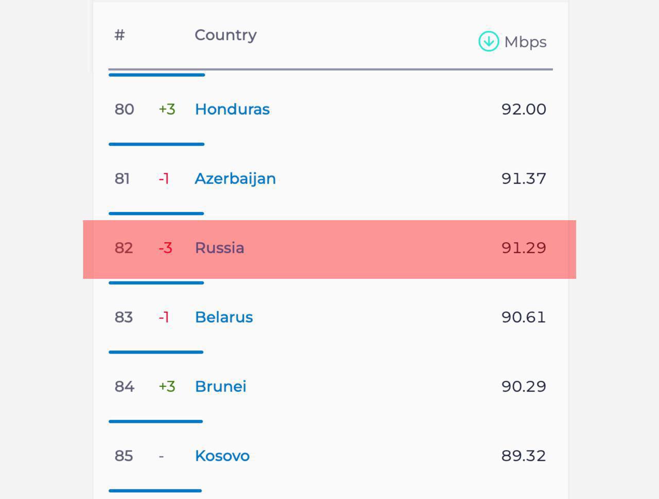Click the 91.37 speed for Azerbaijan
Screen dimensions: 659x499
[524, 179]
